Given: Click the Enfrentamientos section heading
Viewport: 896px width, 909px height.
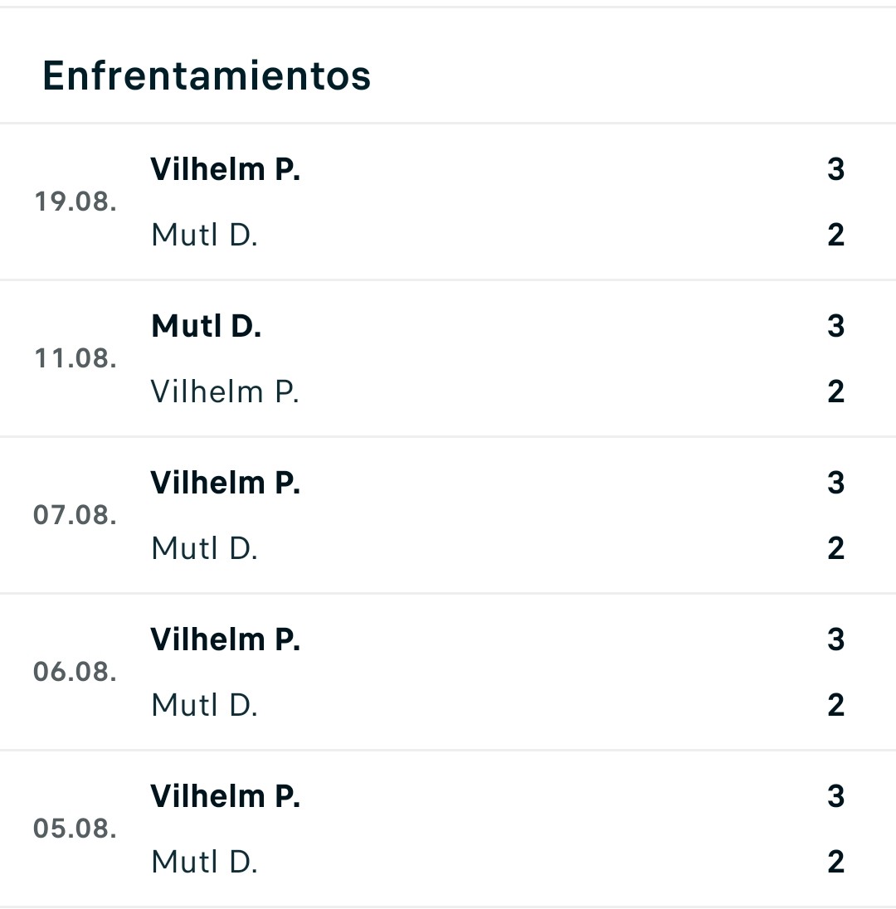Looking at the screenshot, I should (x=207, y=75).
